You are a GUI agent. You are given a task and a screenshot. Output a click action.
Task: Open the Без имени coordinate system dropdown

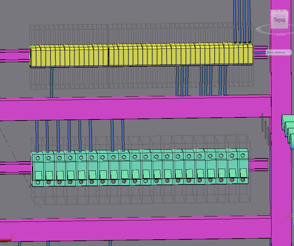click(279, 52)
